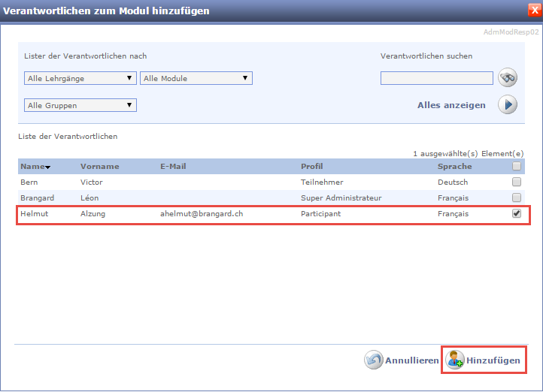The width and height of the screenshot is (543, 392).
Task: Sort by the Profil column header
Action: click(311, 166)
